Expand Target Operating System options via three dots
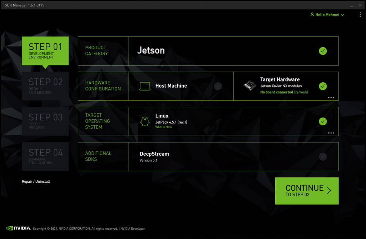366x239 pixels. coord(331,133)
